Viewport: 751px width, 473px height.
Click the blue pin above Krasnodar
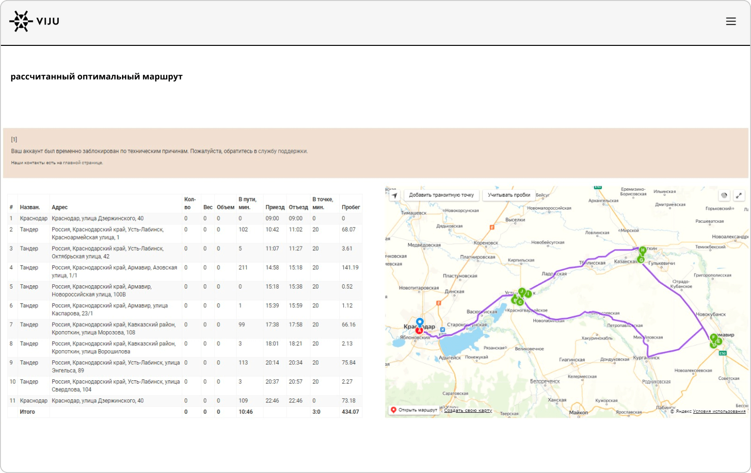420,322
